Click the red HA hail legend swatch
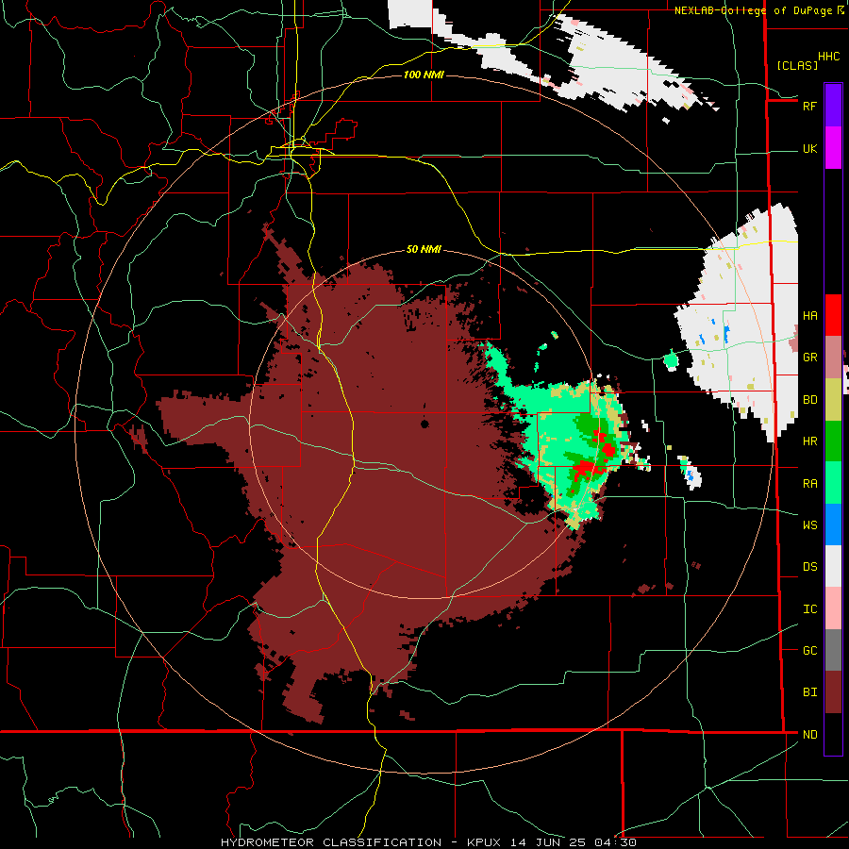The width and height of the screenshot is (849, 849). point(833,315)
